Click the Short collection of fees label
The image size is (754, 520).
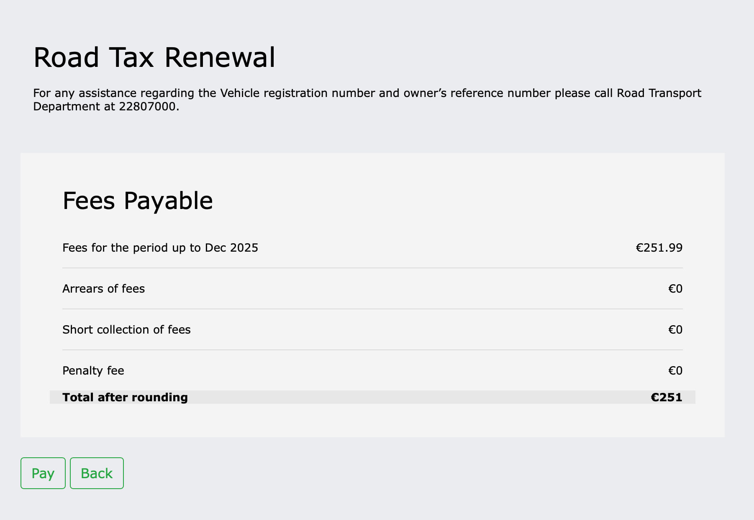(x=126, y=330)
